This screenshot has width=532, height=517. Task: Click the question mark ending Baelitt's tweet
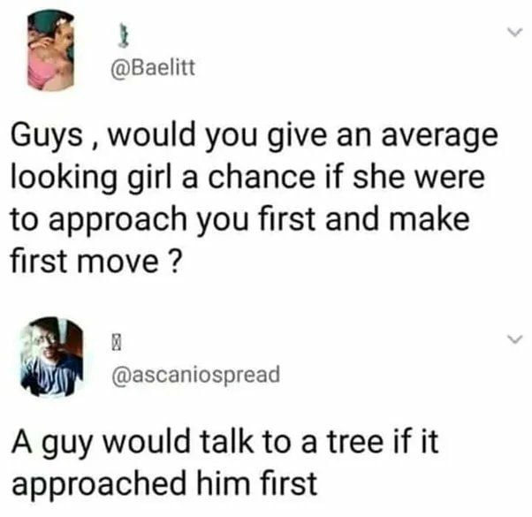[x=173, y=261]
